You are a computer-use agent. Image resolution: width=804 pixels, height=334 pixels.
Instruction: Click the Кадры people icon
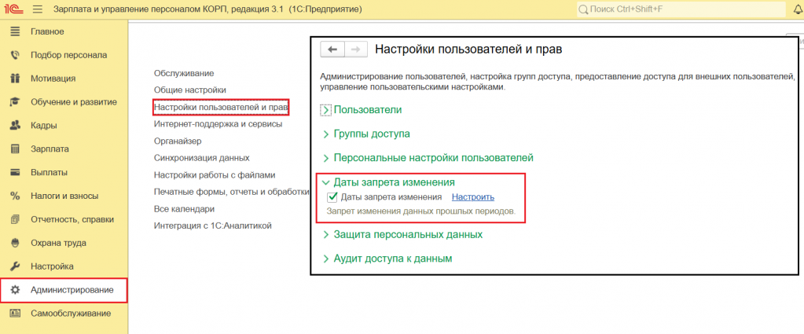point(15,125)
